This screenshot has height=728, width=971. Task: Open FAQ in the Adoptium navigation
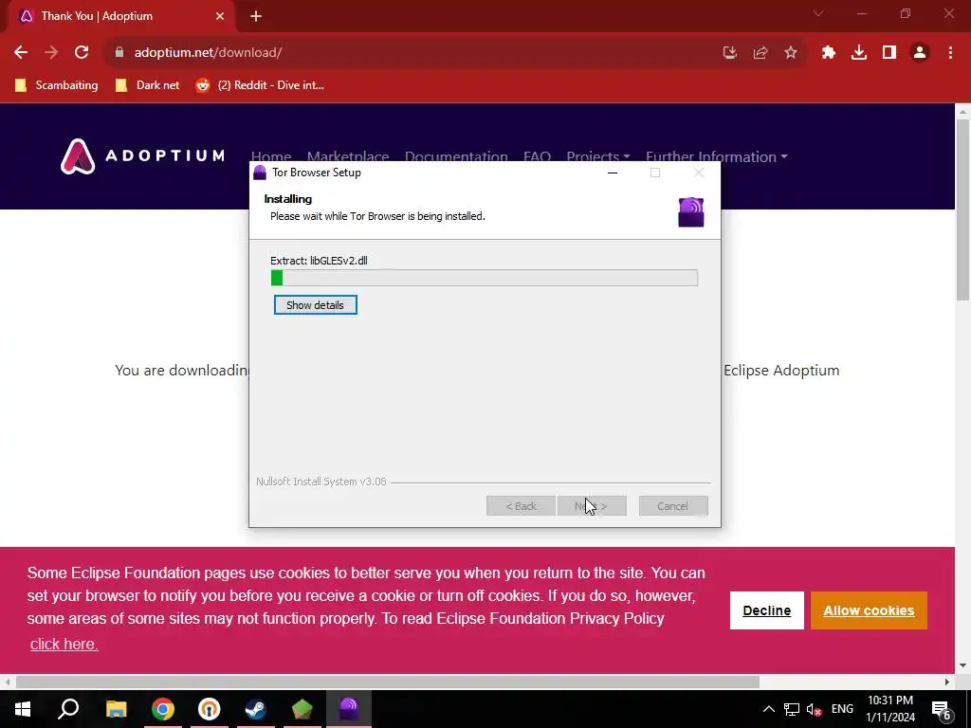(537, 156)
